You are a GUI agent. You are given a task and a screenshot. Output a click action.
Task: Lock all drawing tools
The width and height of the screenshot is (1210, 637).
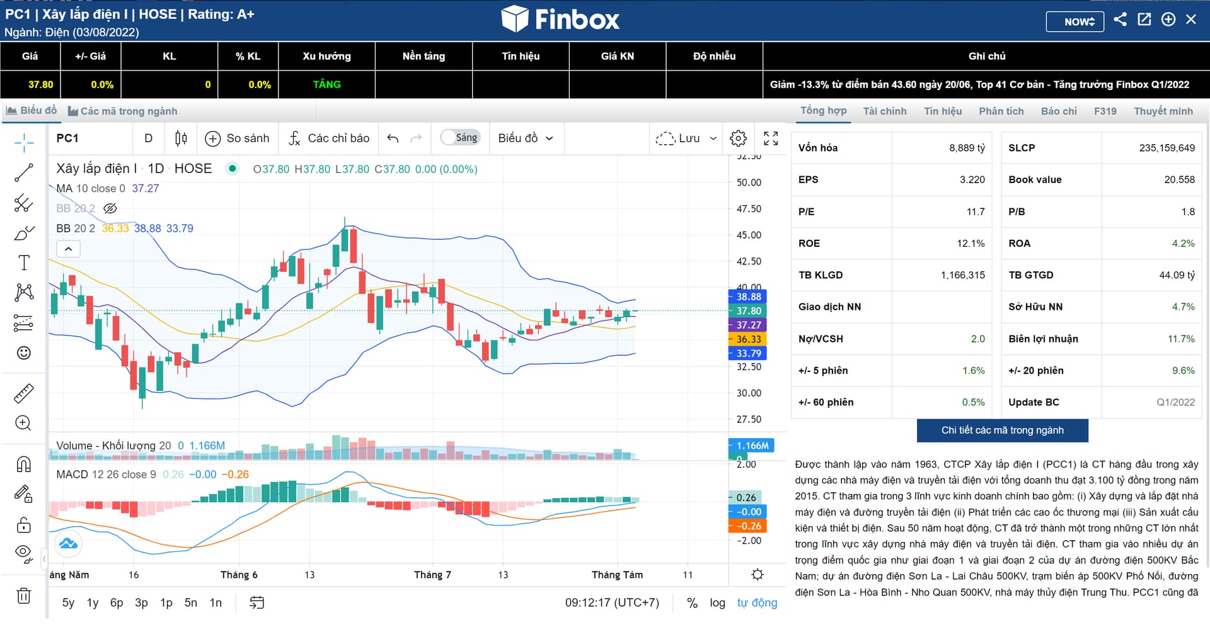point(24,524)
